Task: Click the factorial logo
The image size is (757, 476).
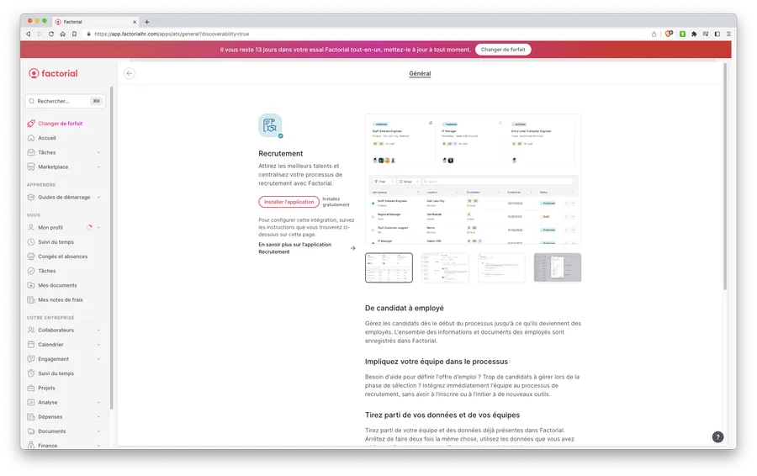Action: coord(53,73)
